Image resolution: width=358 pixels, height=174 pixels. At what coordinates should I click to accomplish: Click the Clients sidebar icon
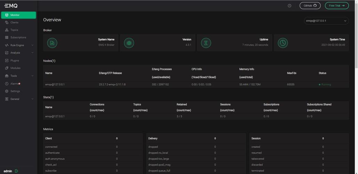point(7,22)
